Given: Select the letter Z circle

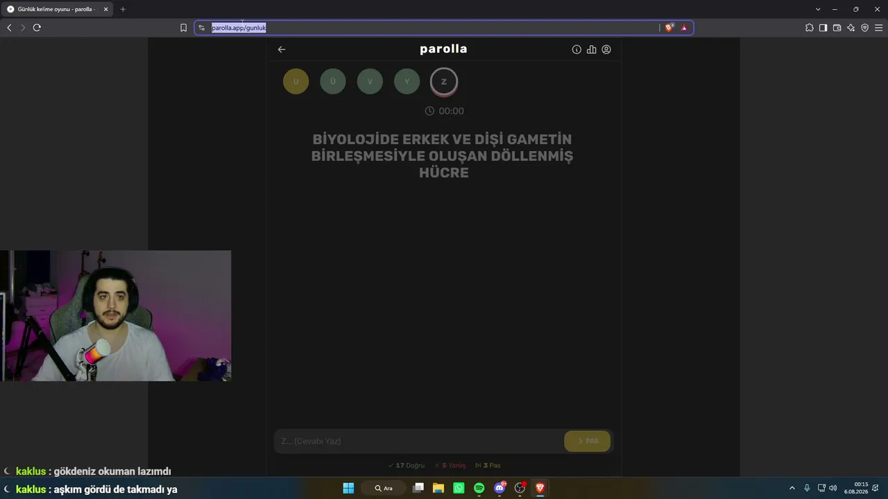Looking at the screenshot, I should (444, 82).
